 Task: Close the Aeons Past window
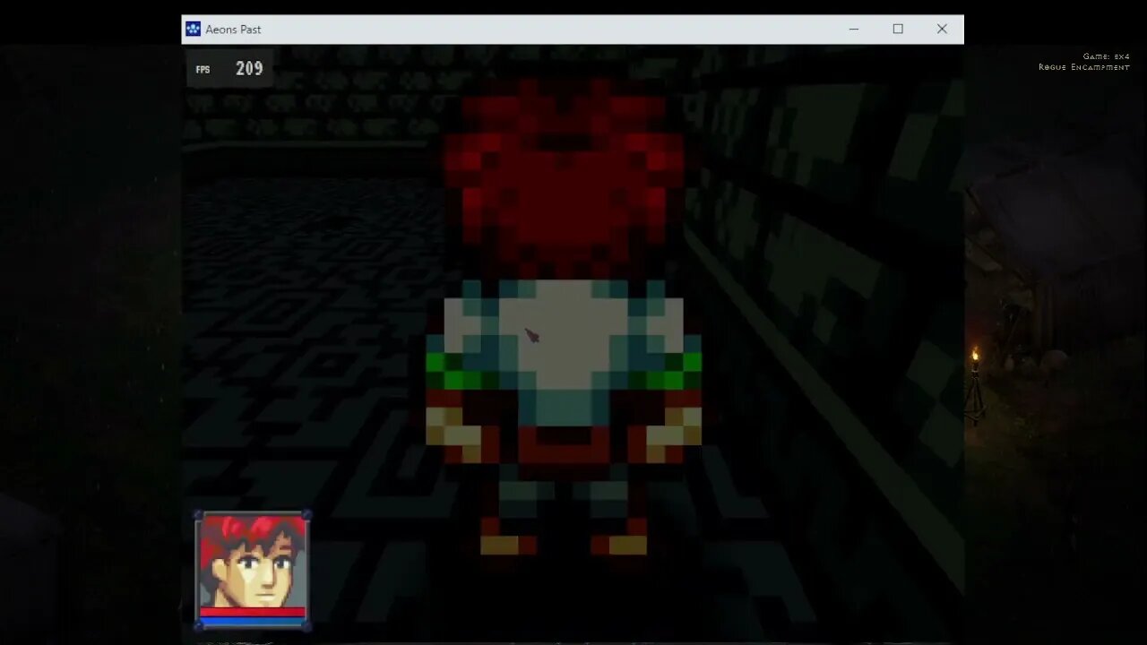(x=942, y=30)
